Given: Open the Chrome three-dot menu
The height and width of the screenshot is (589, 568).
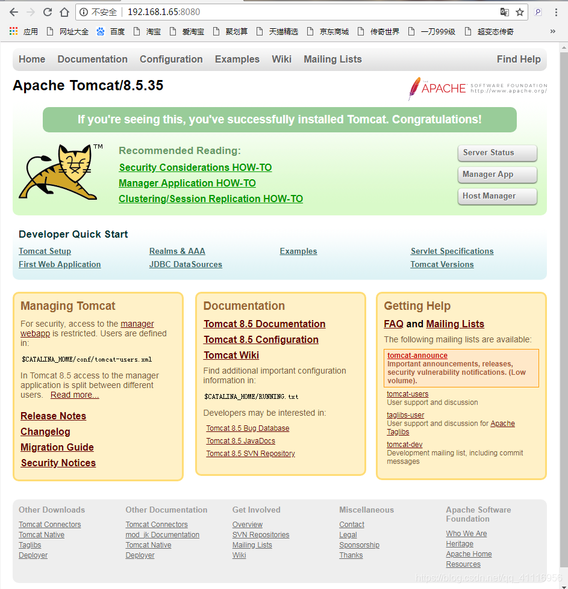Looking at the screenshot, I should [x=556, y=12].
